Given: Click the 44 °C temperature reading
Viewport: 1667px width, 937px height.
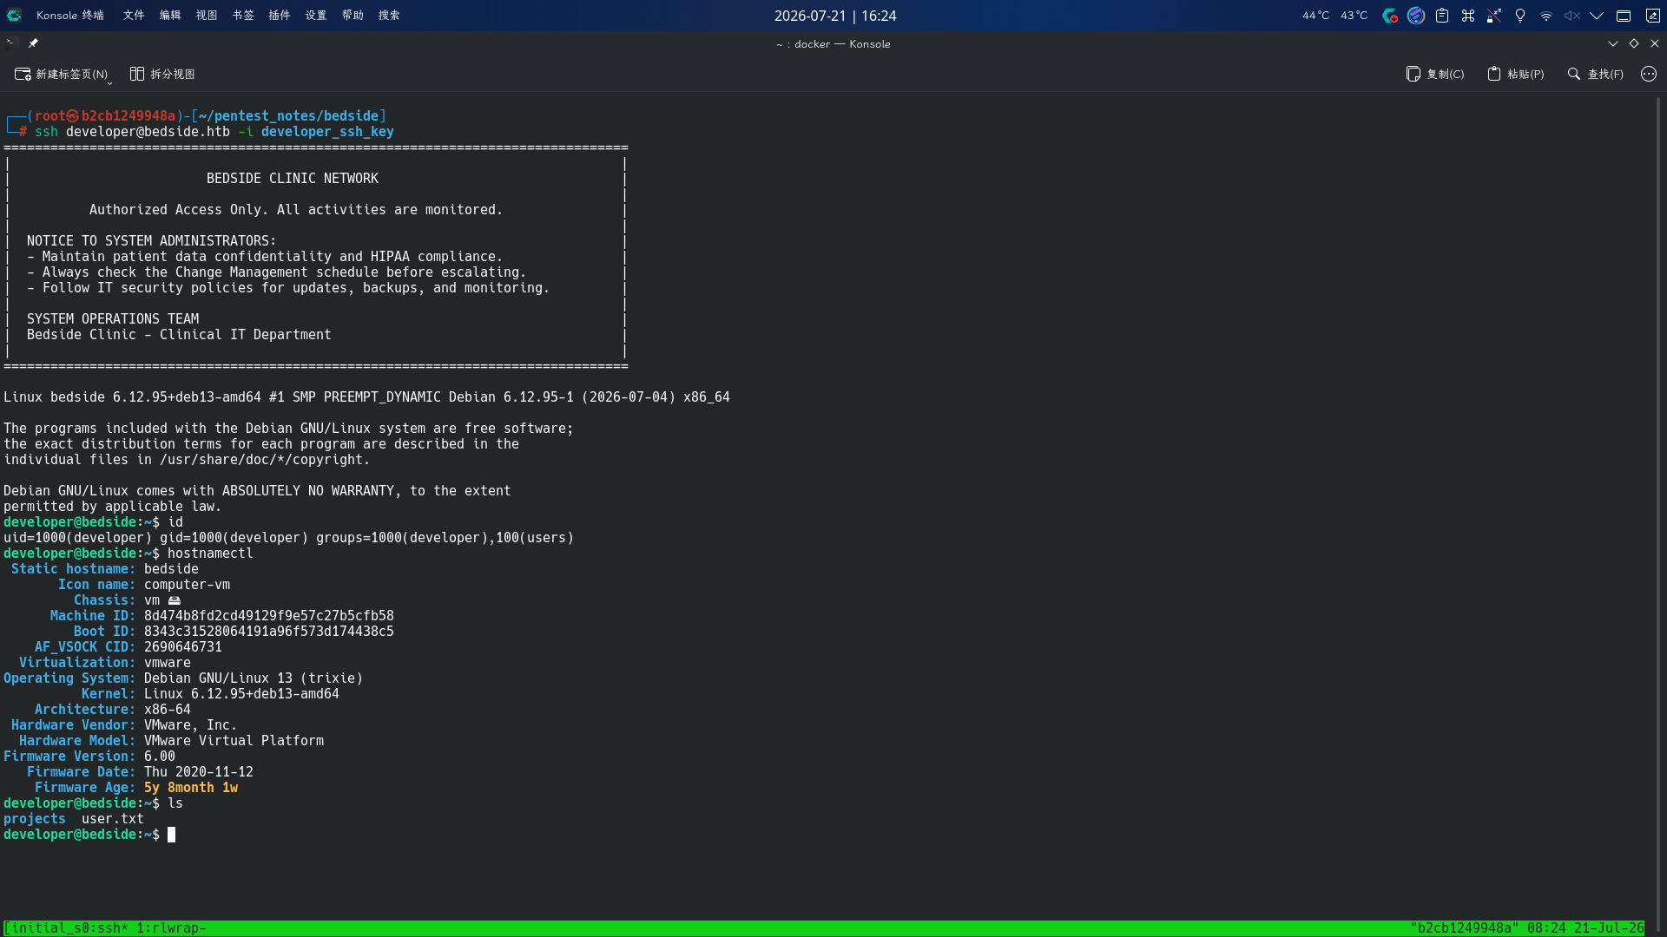Looking at the screenshot, I should [1315, 16].
